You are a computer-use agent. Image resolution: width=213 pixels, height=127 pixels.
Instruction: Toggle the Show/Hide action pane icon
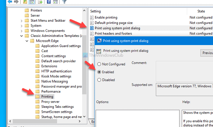tap(55, 2)
